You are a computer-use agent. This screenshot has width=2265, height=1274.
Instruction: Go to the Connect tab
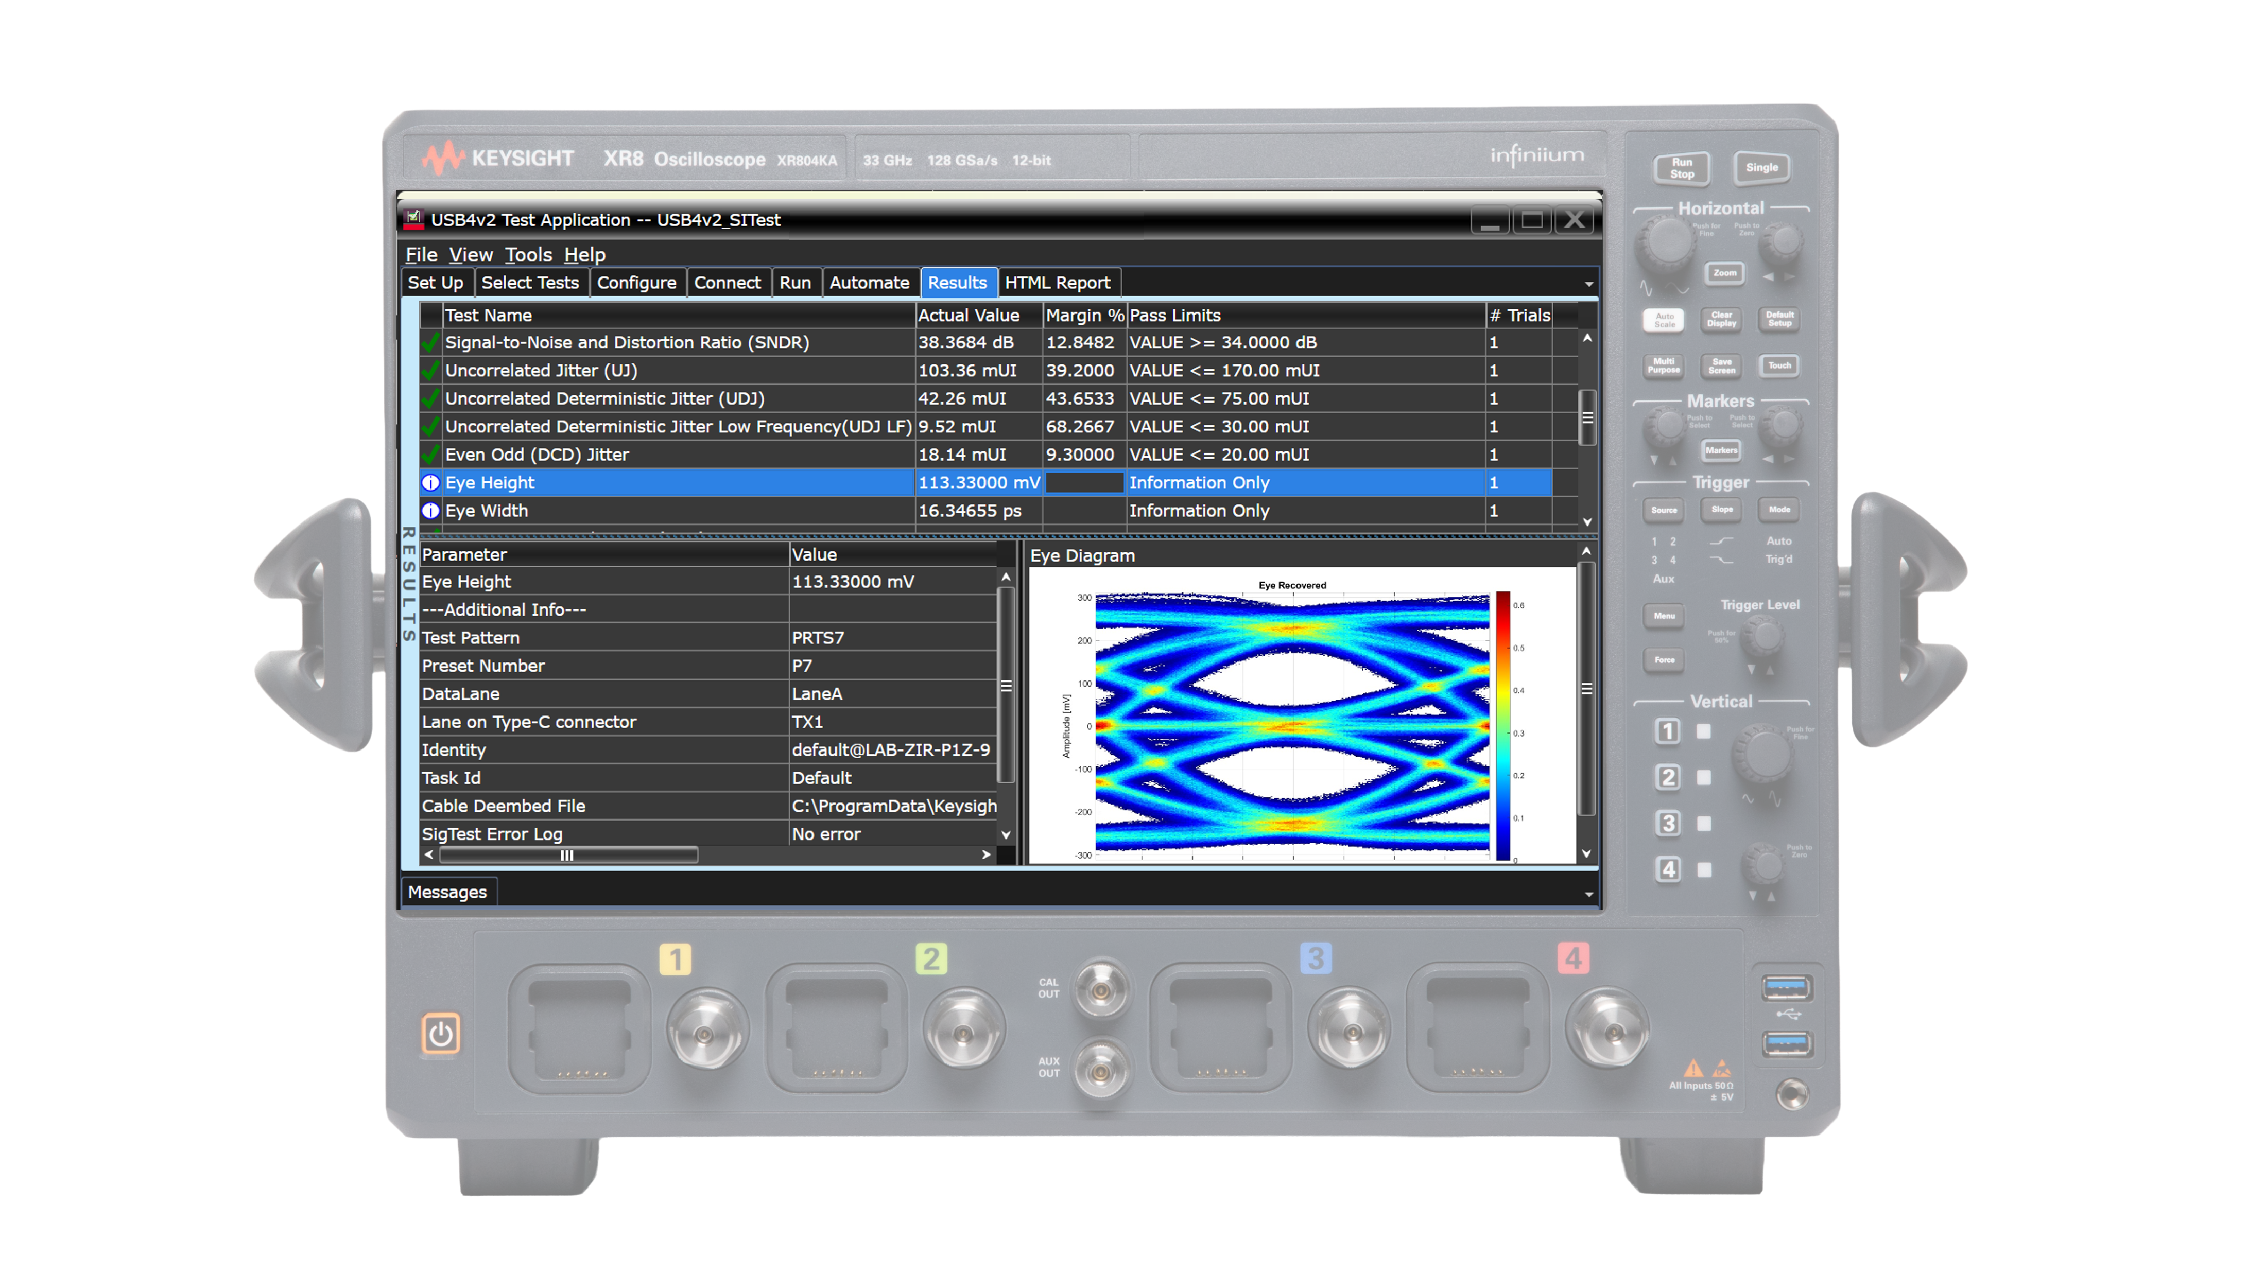(x=727, y=282)
